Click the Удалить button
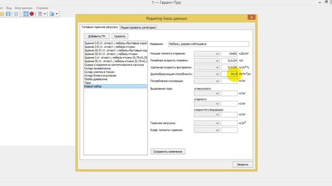 coord(120,36)
